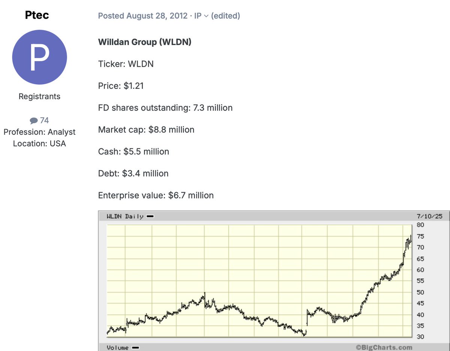The height and width of the screenshot is (351, 450).
Task: Select the Willdan Group (WLDN) heading
Action: [x=145, y=42]
